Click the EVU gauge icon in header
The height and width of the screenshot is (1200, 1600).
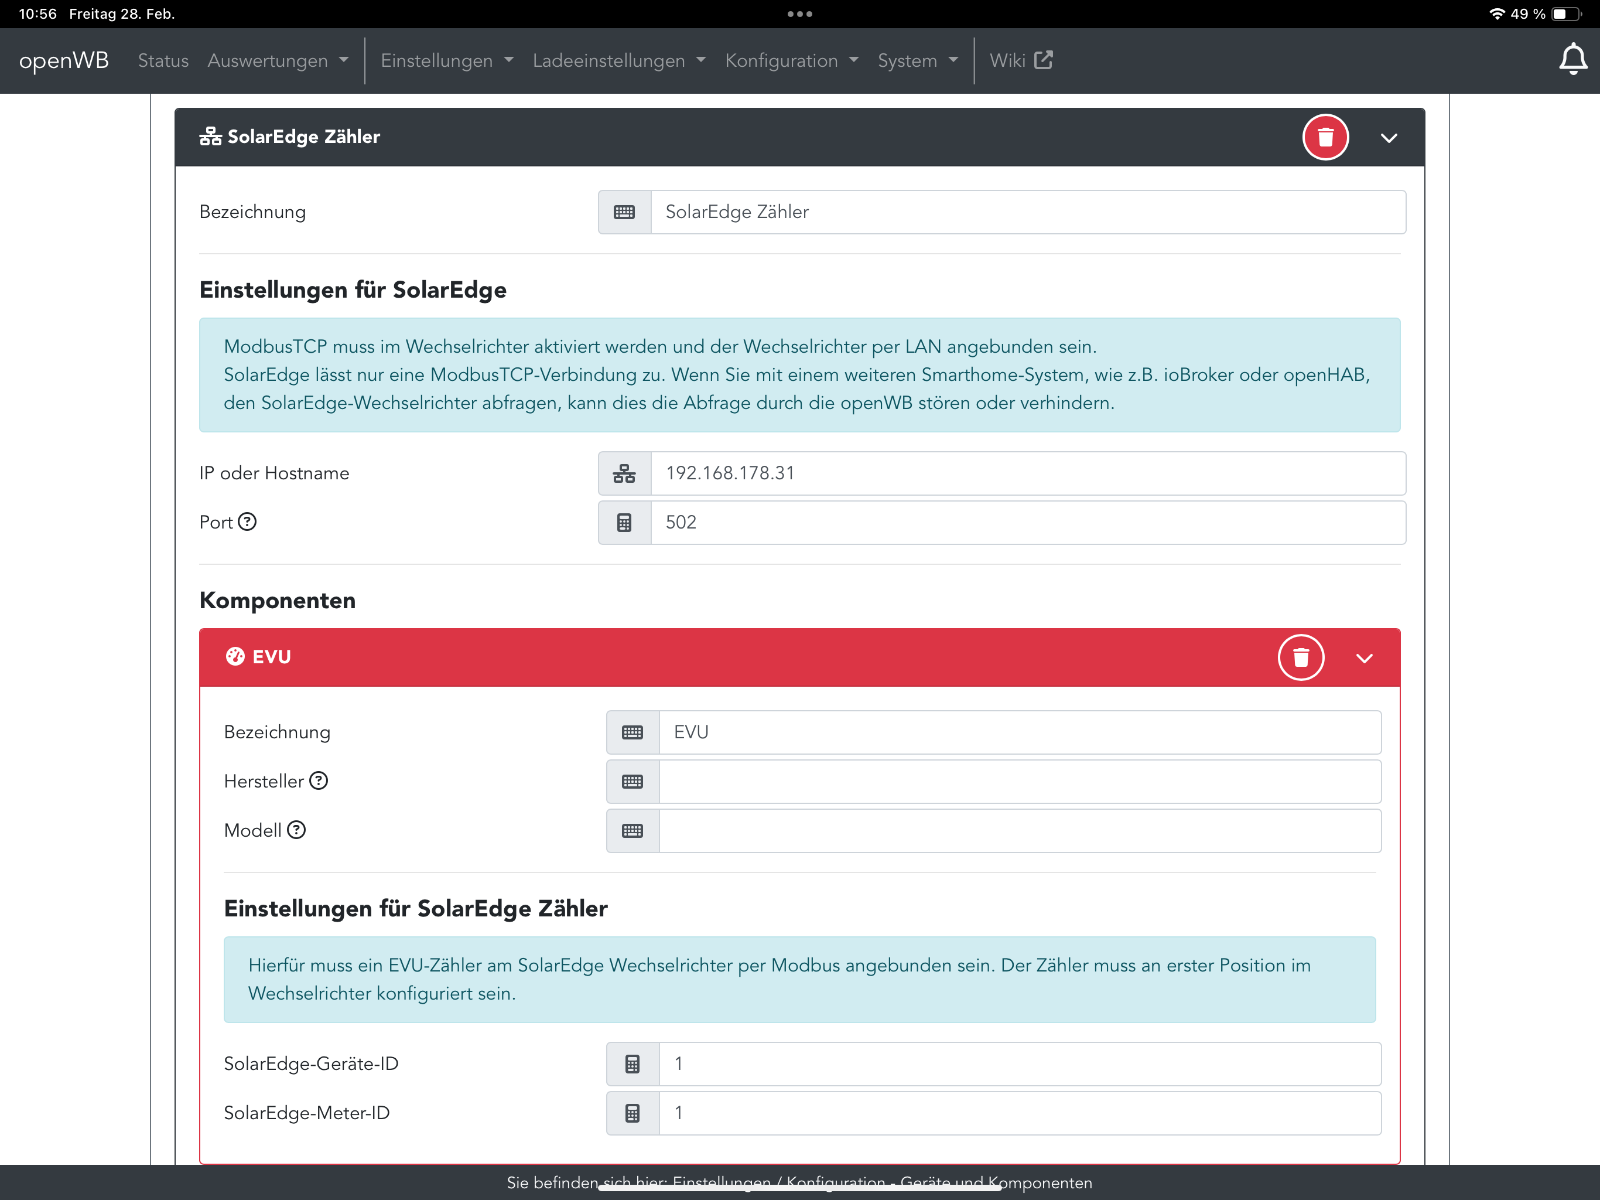pos(235,656)
